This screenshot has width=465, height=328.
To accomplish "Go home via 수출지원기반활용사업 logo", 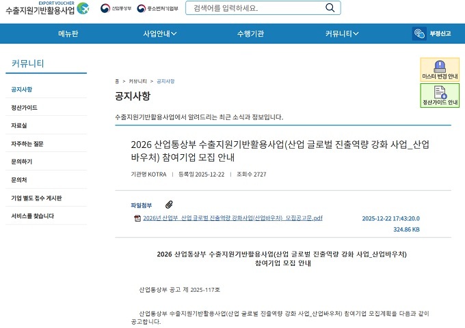I will (46, 9).
